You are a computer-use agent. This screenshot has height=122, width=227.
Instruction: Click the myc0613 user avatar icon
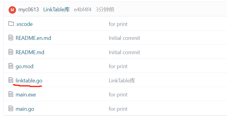click(12, 10)
